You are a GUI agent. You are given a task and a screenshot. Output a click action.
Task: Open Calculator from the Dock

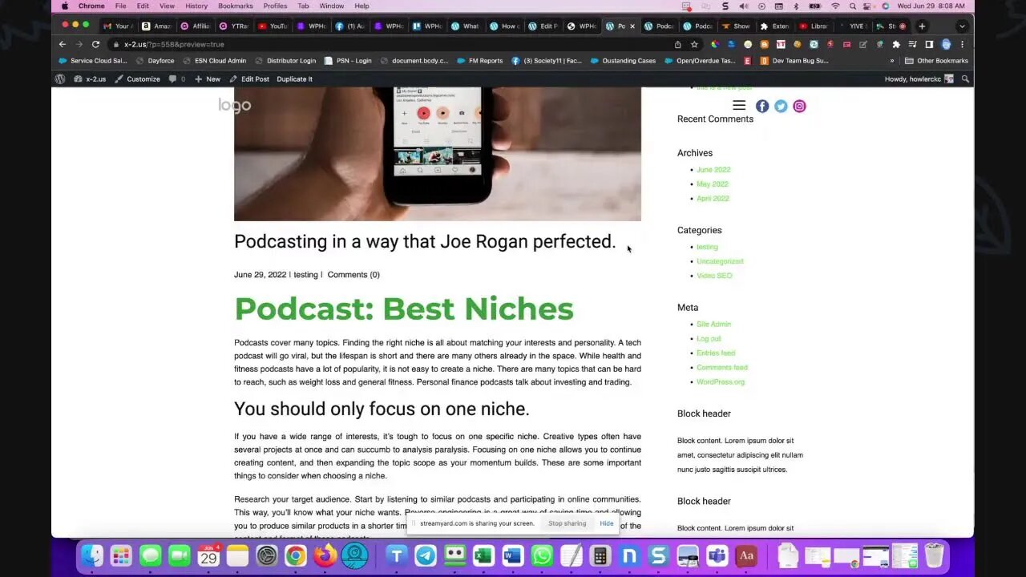point(600,555)
